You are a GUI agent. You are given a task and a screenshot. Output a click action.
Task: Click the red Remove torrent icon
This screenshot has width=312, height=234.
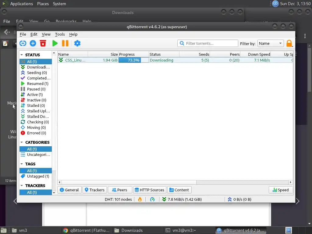coord(43,43)
